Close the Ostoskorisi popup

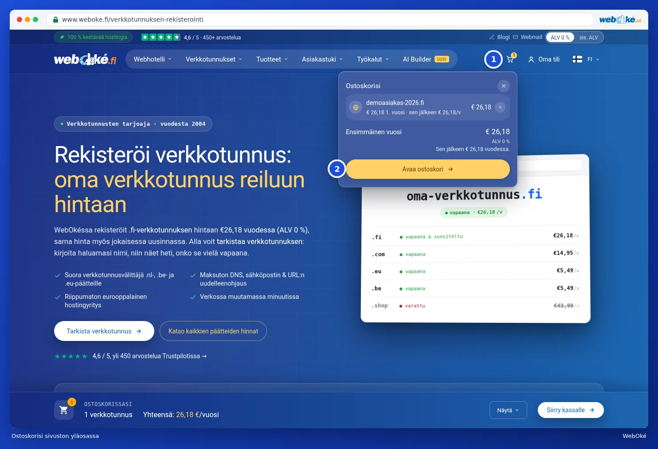[x=503, y=86]
